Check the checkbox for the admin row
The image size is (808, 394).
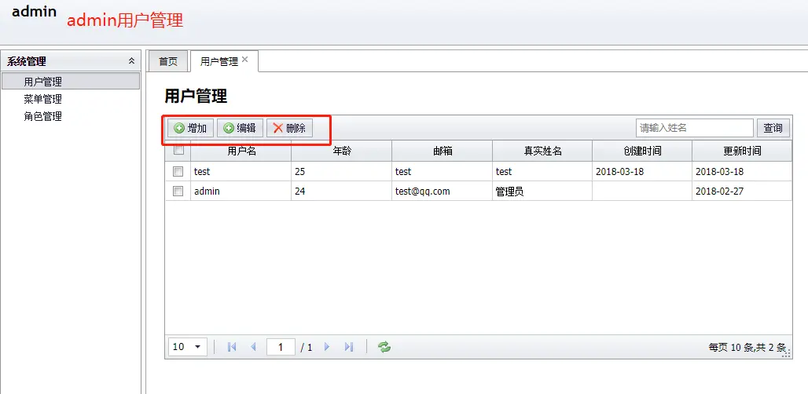178,191
